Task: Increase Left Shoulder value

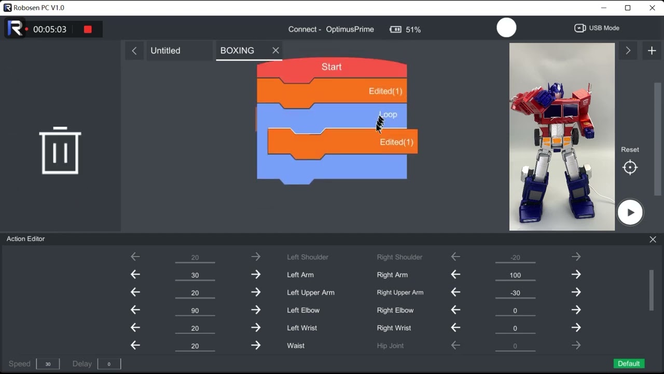Action: (256, 257)
